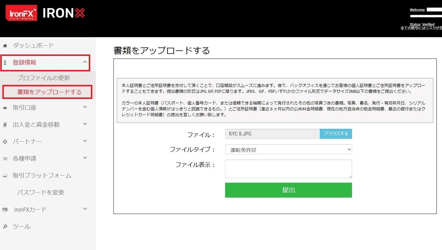Collapse the 登録情報 section chevron

[85, 62]
